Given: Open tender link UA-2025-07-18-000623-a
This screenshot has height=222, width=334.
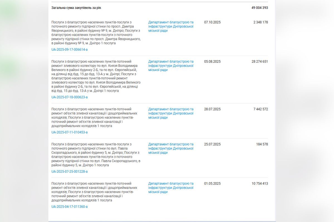Looking at the screenshot, I should pyautogui.click(x=69, y=97).
